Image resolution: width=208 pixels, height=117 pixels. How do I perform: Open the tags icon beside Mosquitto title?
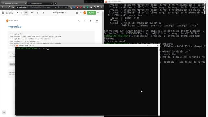[66, 13]
